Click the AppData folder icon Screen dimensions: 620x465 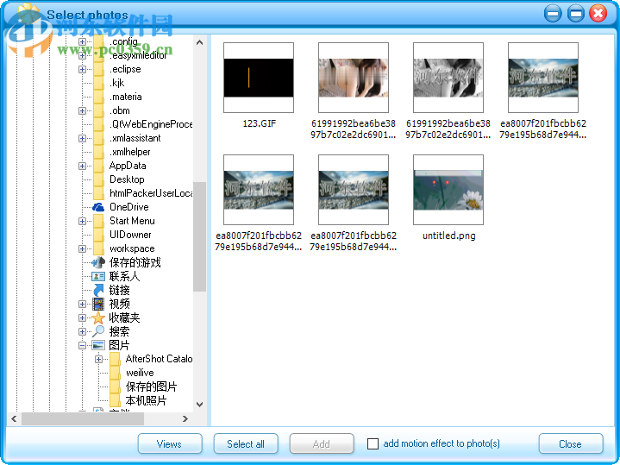[x=98, y=166]
